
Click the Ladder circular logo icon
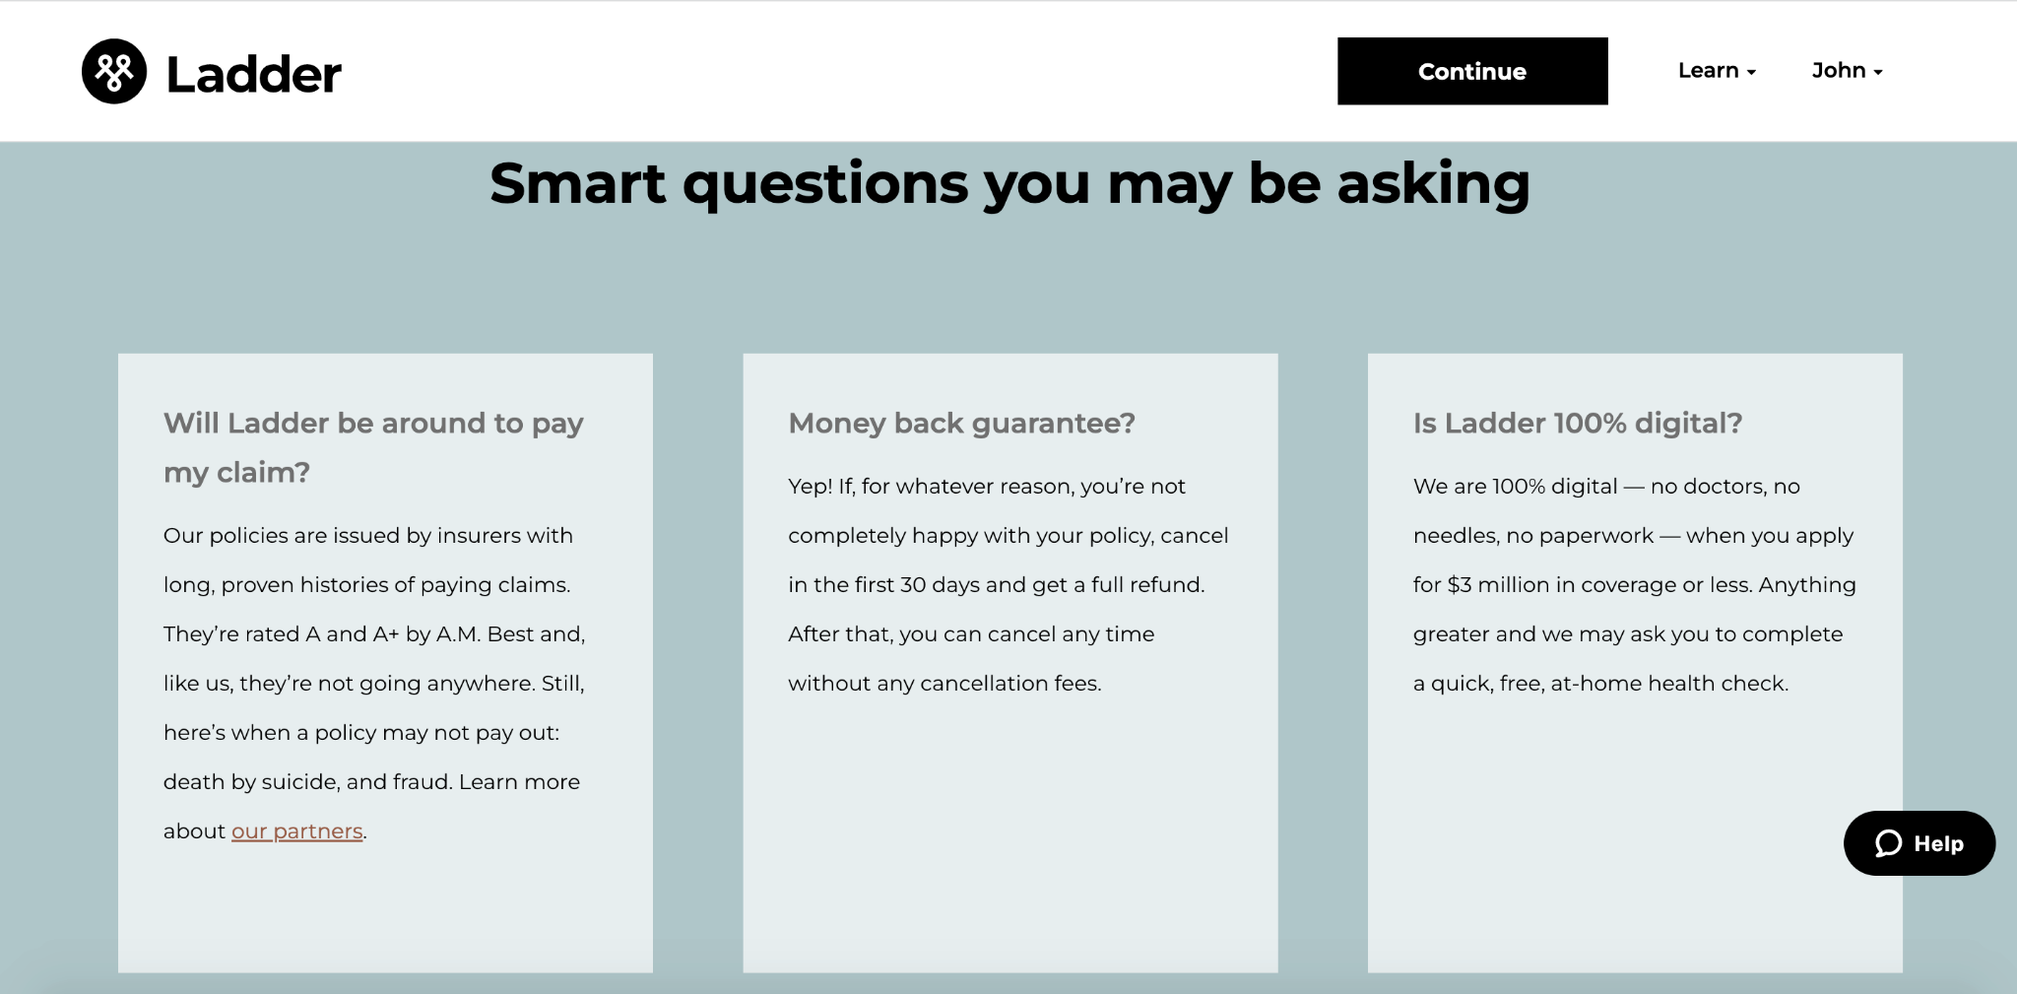click(114, 72)
